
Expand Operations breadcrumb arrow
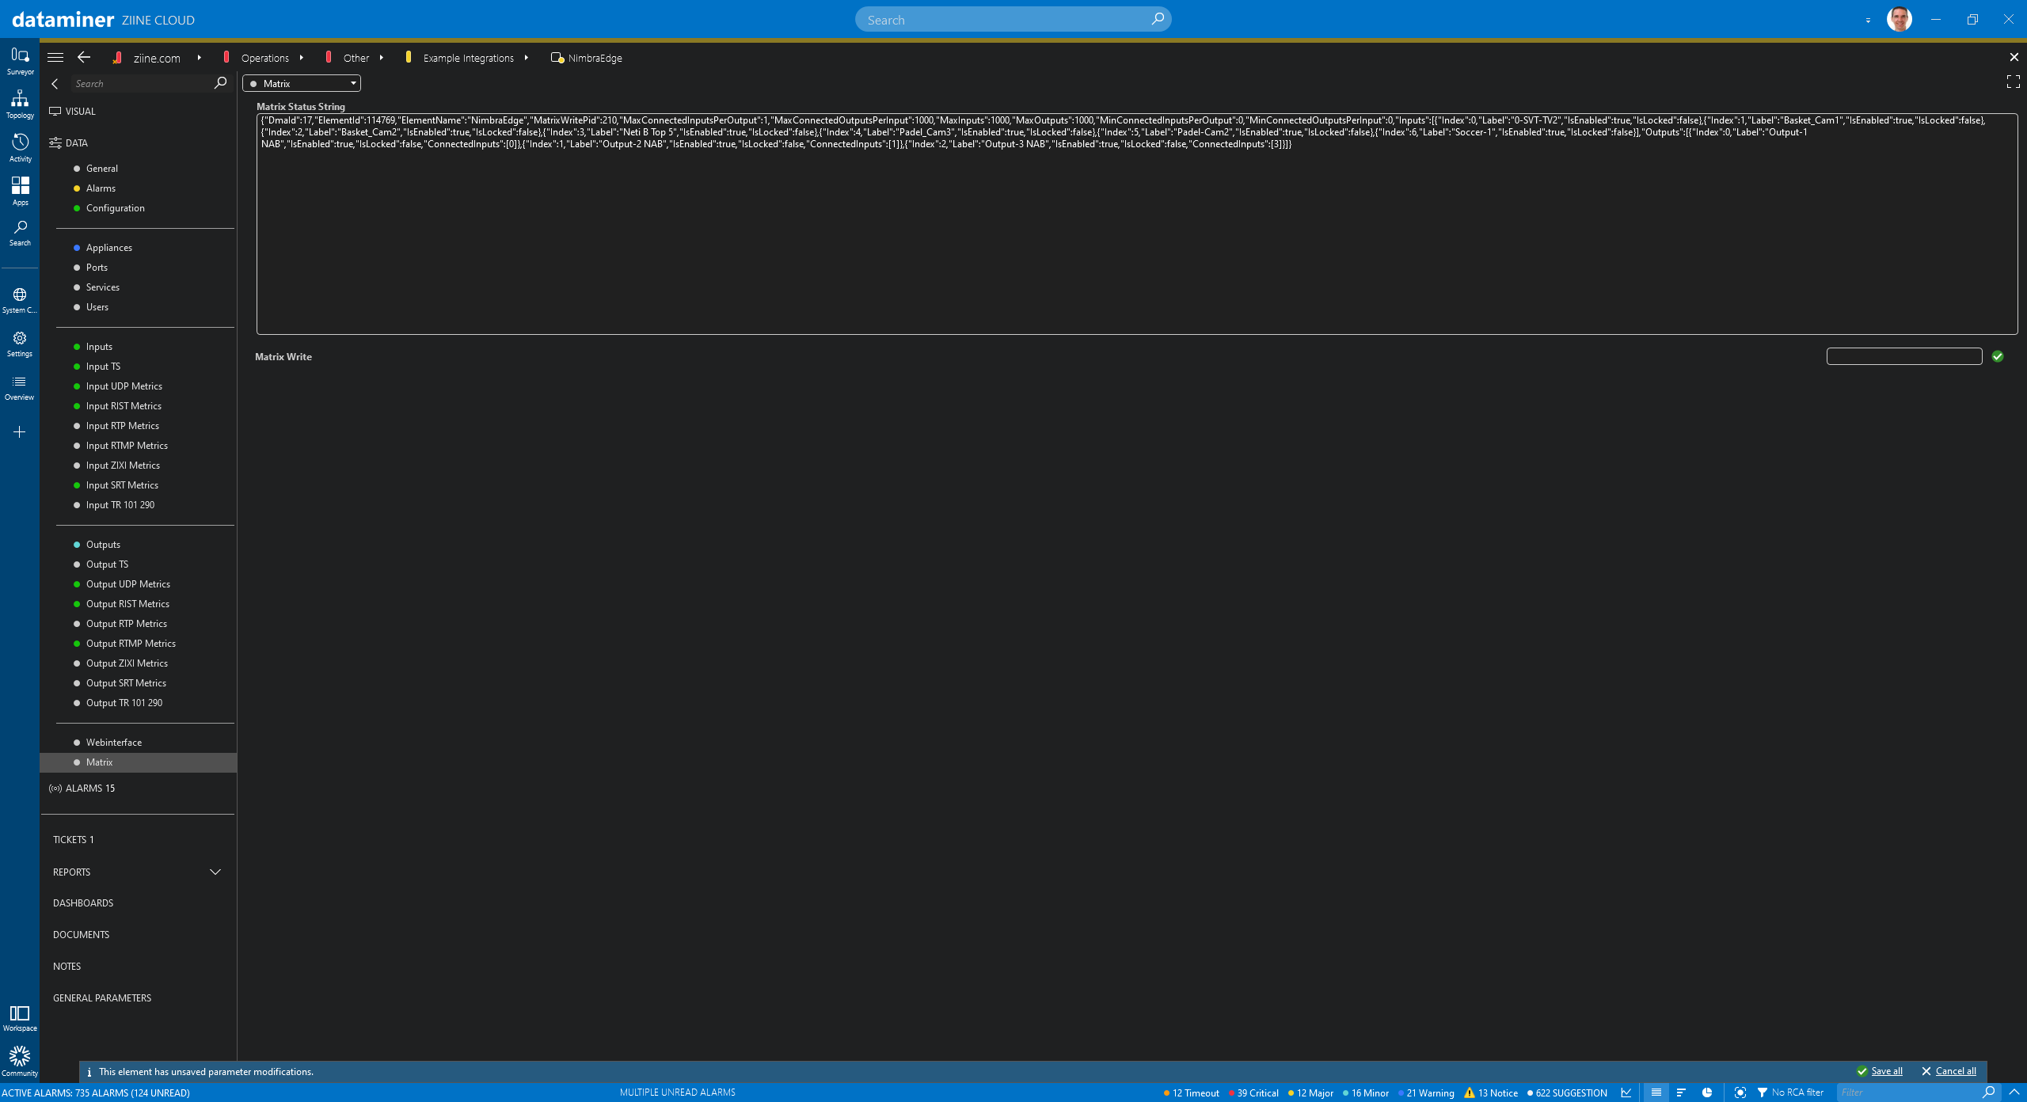pyautogui.click(x=302, y=58)
